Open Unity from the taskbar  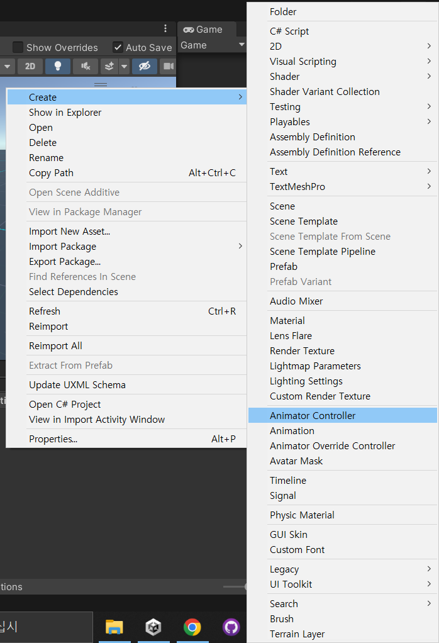click(x=153, y=627)
